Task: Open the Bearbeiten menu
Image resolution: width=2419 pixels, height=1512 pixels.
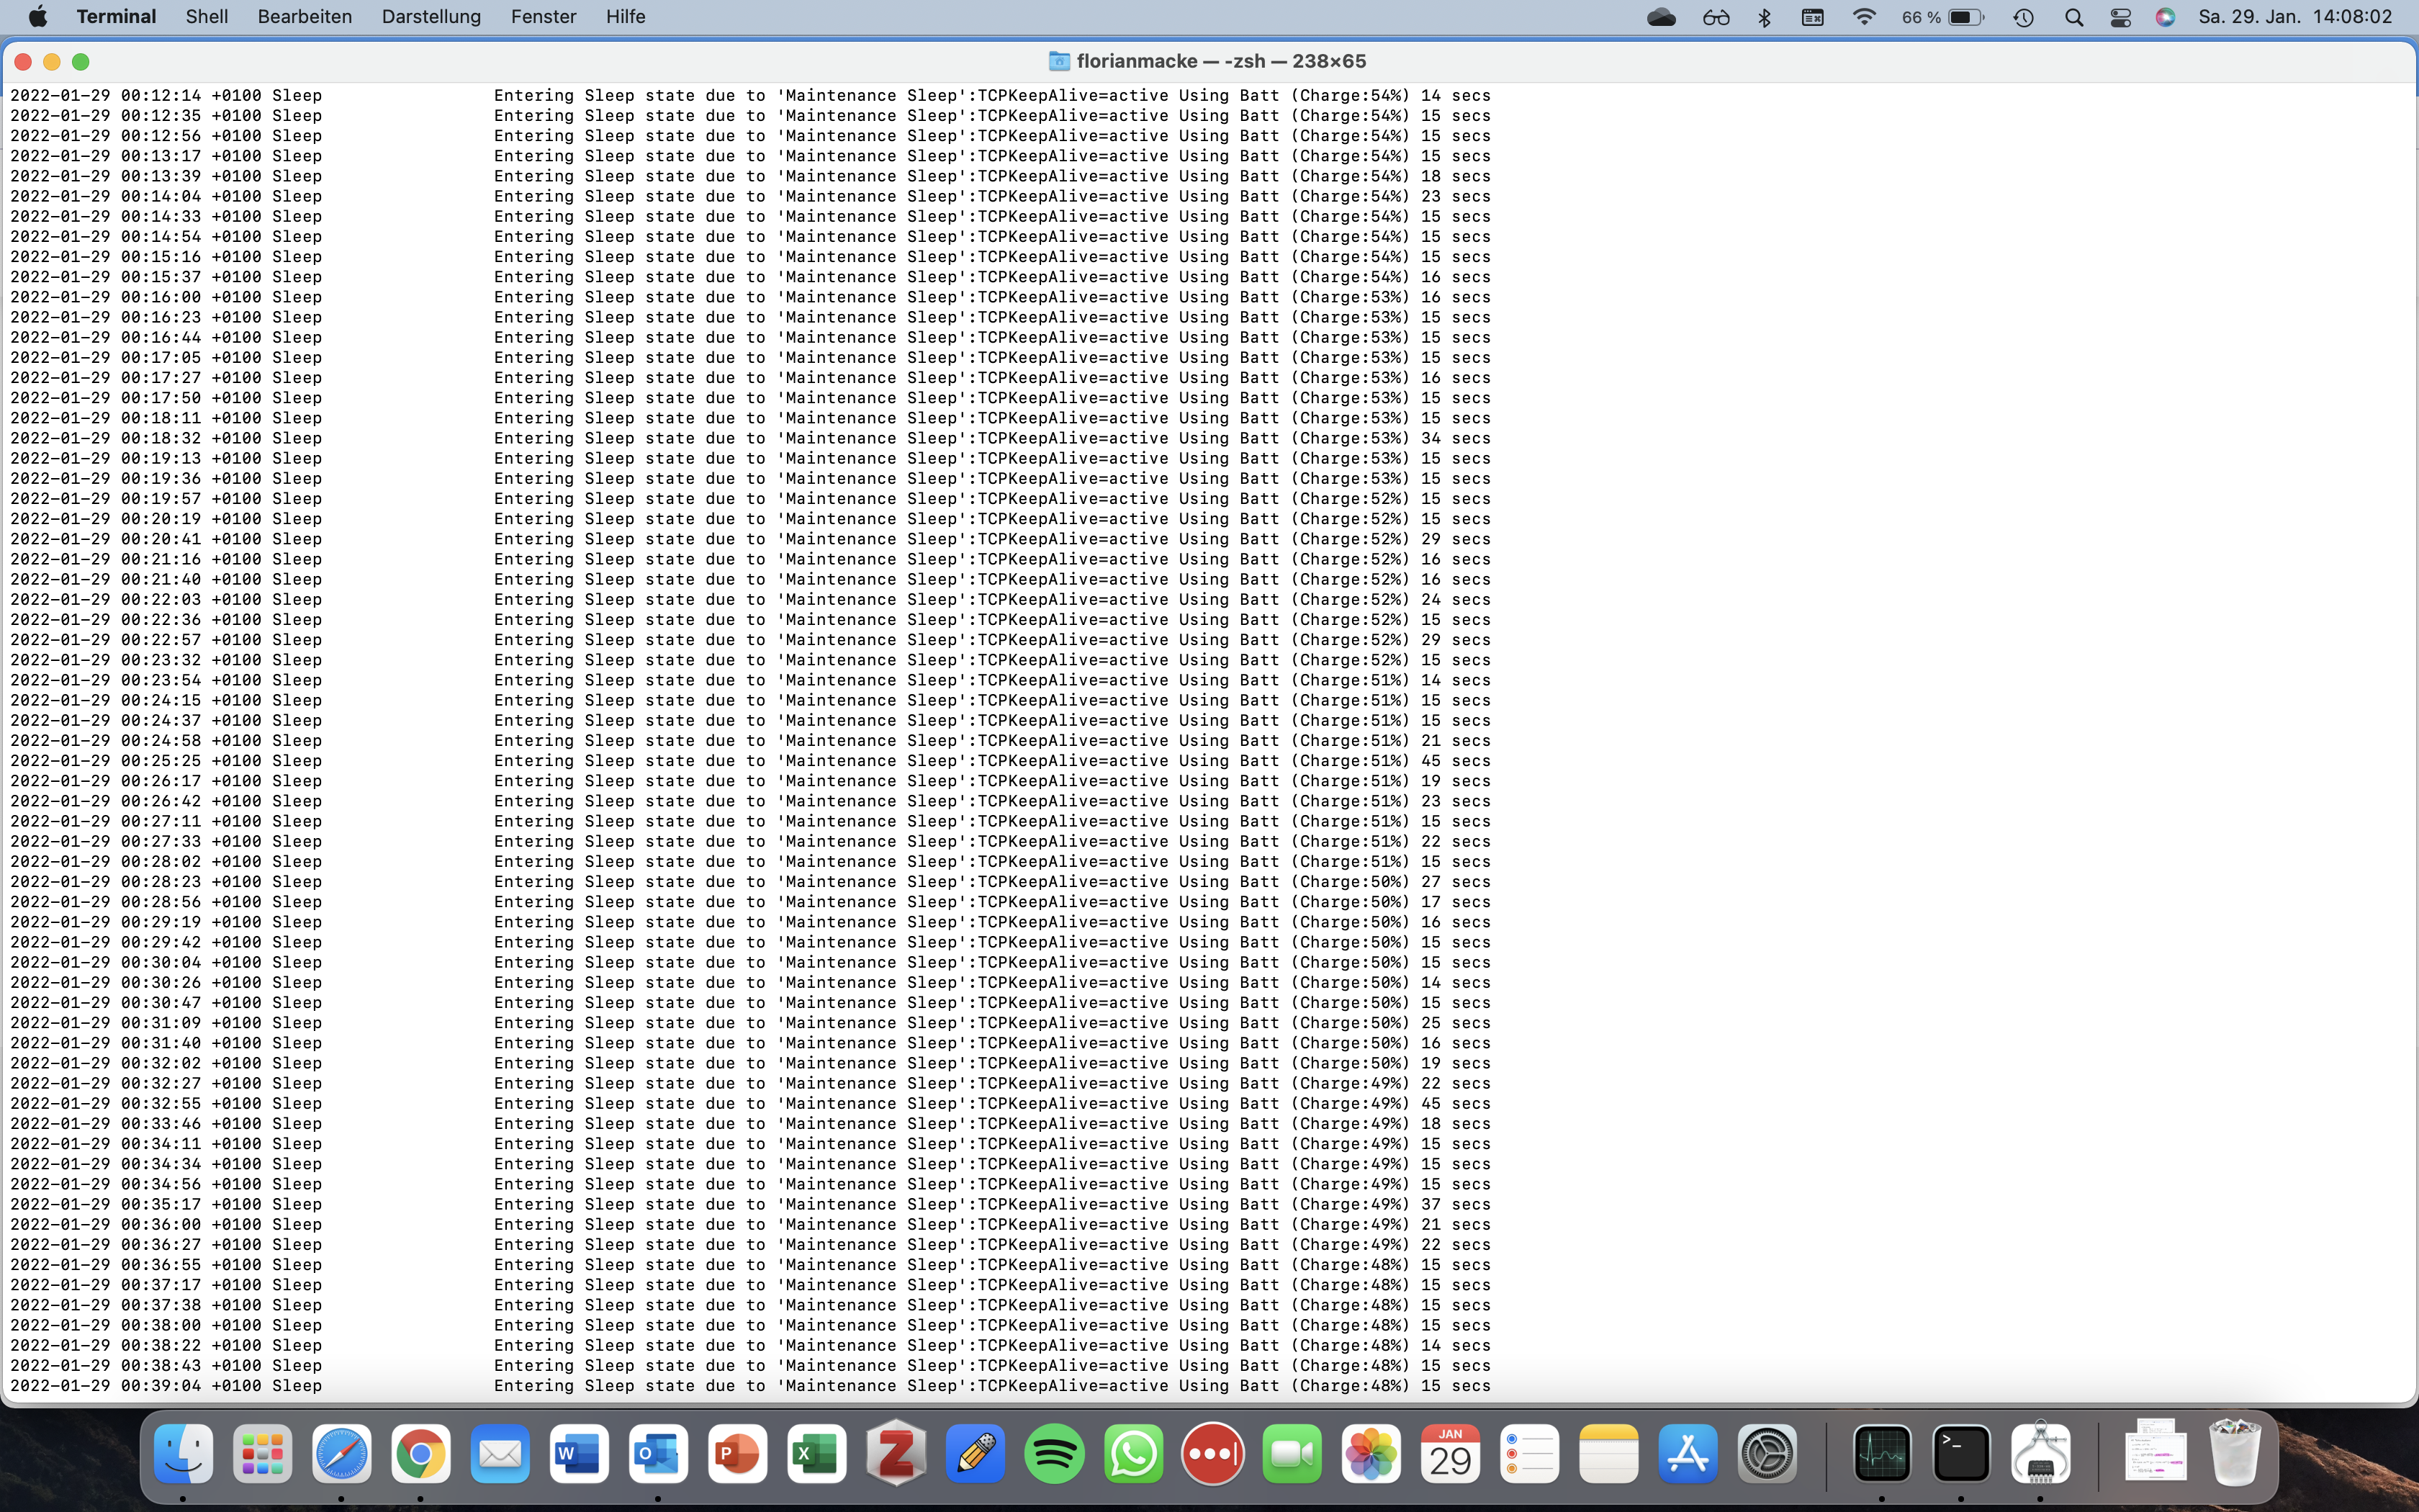Action: coord(304,17)
